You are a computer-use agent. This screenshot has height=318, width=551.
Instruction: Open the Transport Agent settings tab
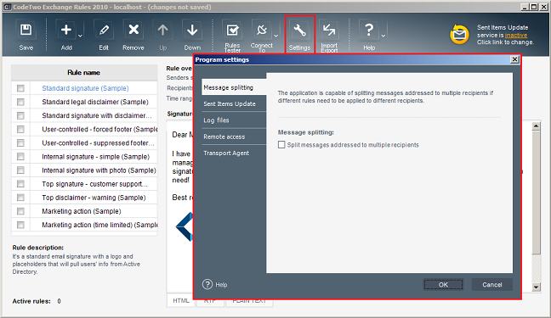[234, 153]
